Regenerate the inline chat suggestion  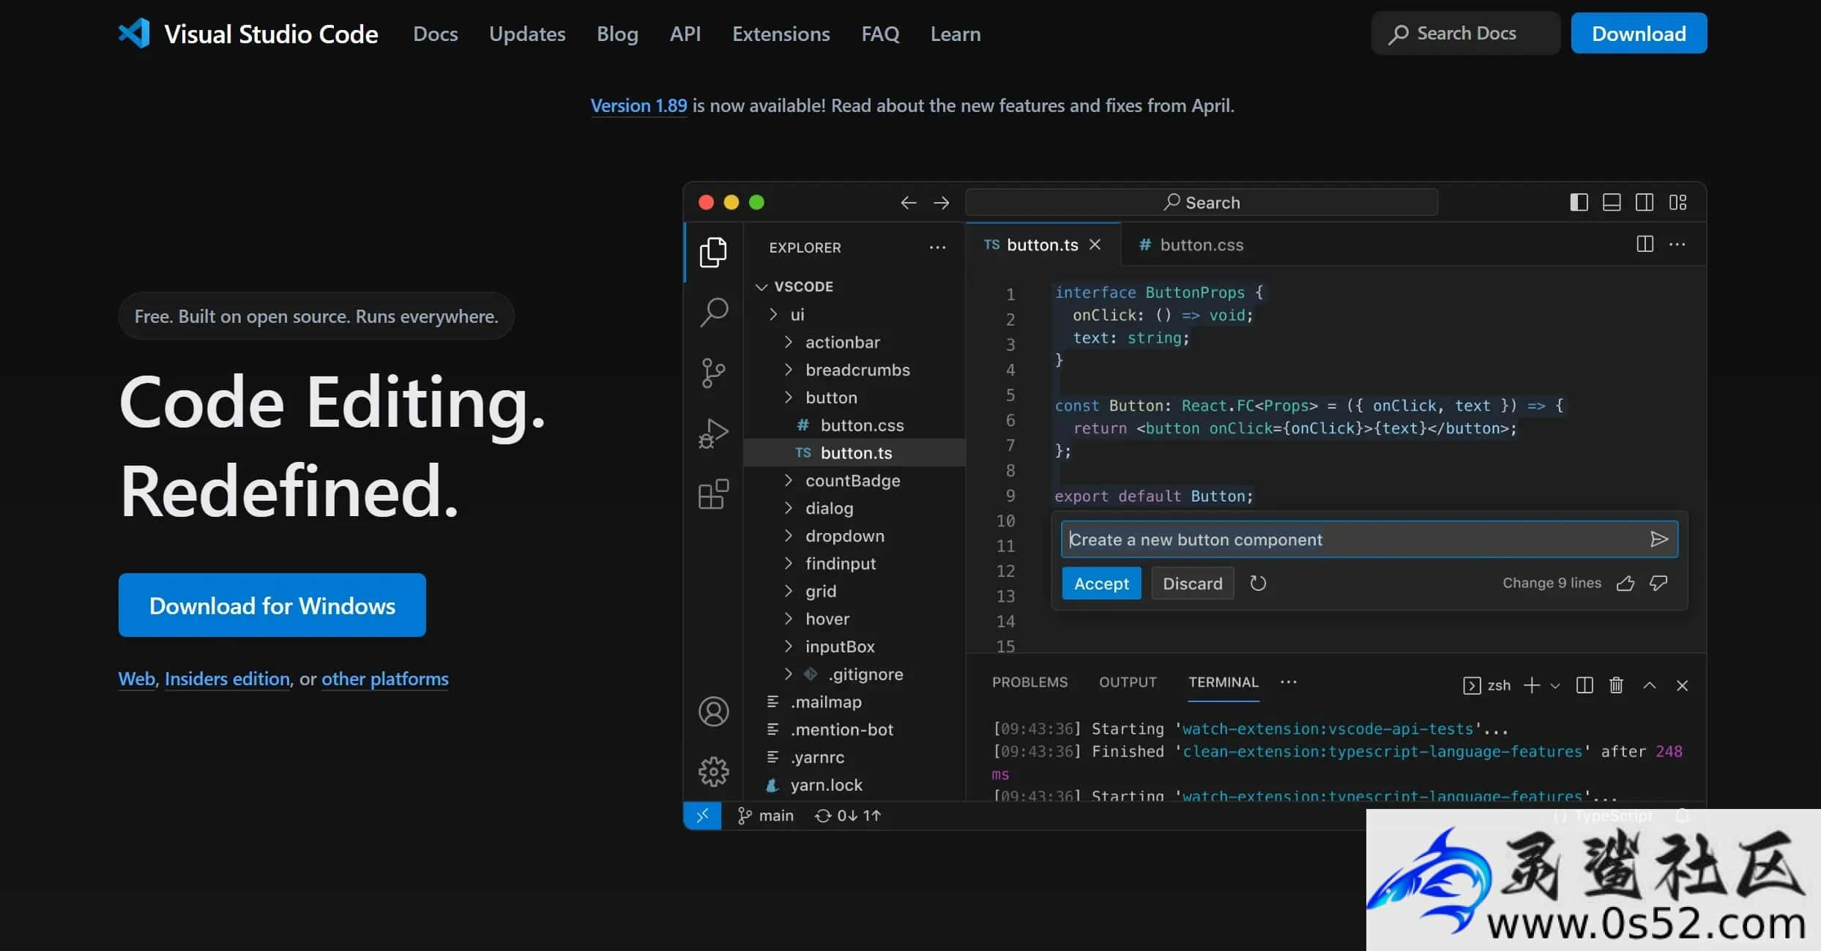pos(1258,583)
